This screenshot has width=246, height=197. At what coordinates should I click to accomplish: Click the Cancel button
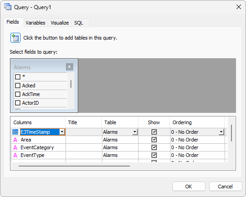[x=226, y=187]
